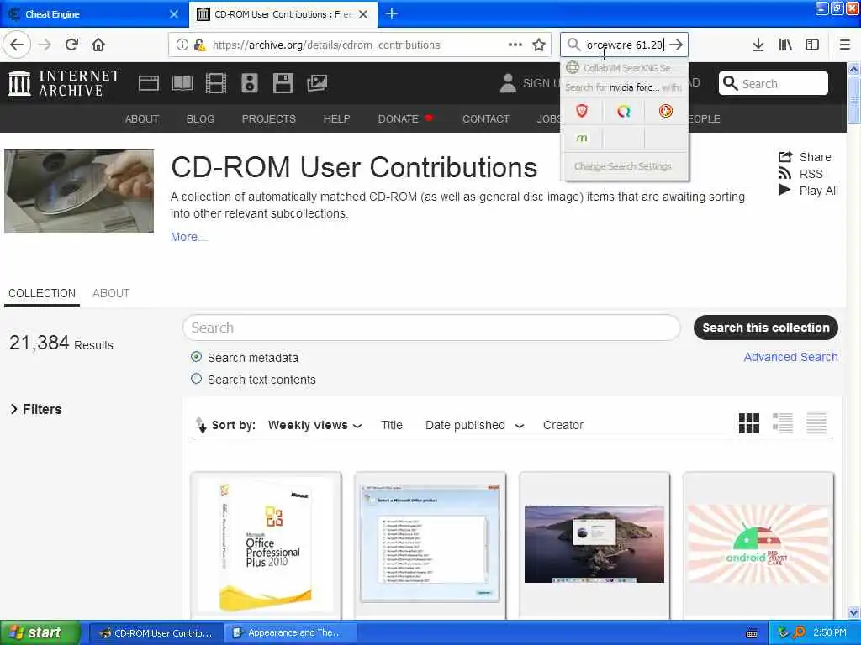Select Search text contents radio button
This screenshot has height=645, width=861.
(196, 379)
